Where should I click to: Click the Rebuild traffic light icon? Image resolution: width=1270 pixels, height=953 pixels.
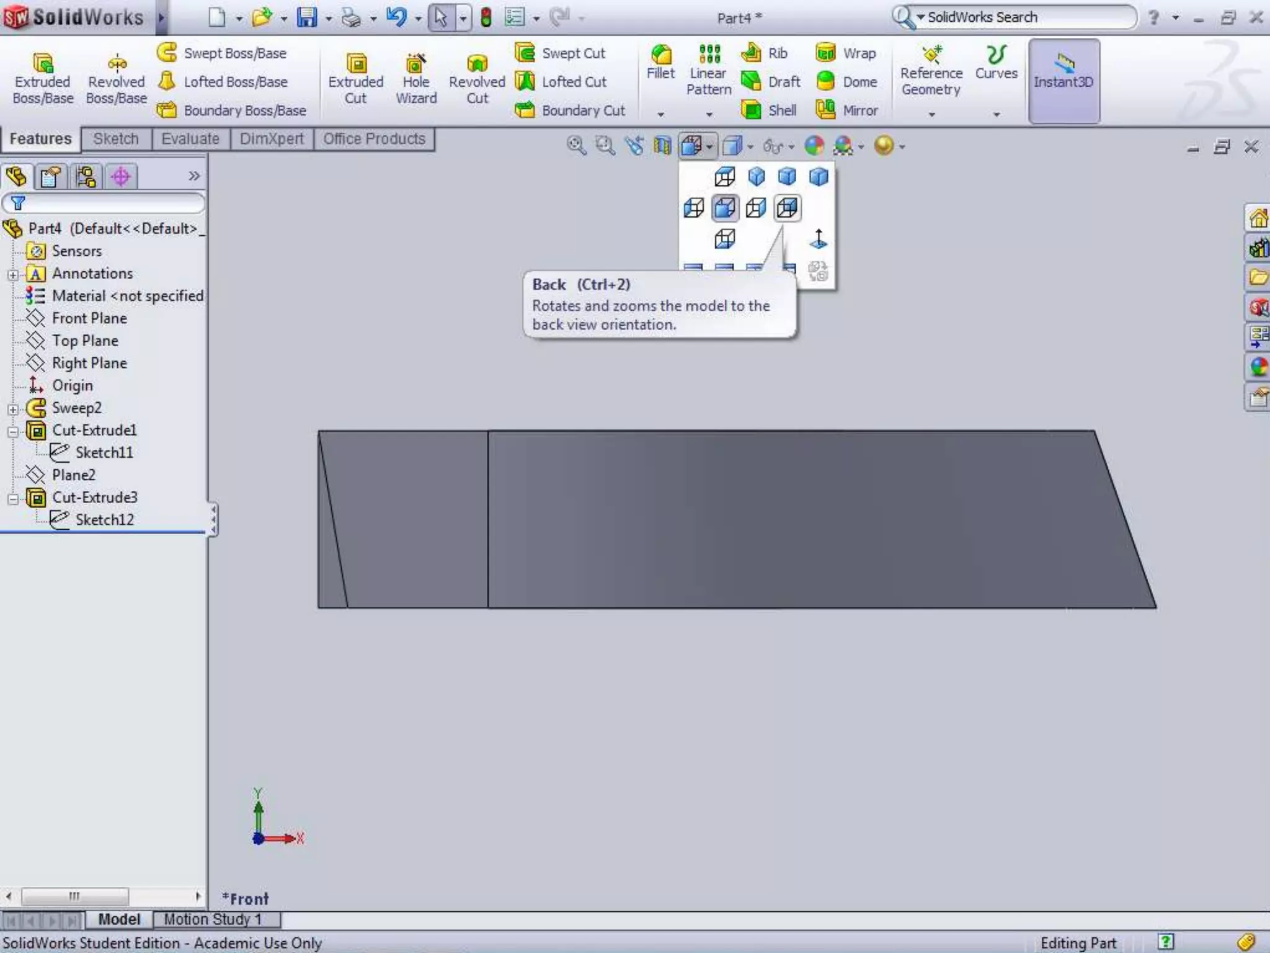click(486, 17)
